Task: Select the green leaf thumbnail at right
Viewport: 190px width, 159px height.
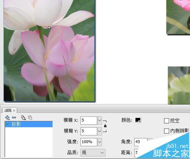Action: 179,85
